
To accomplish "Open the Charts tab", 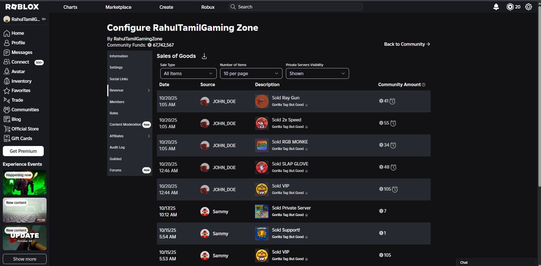I will pos(70,7).
